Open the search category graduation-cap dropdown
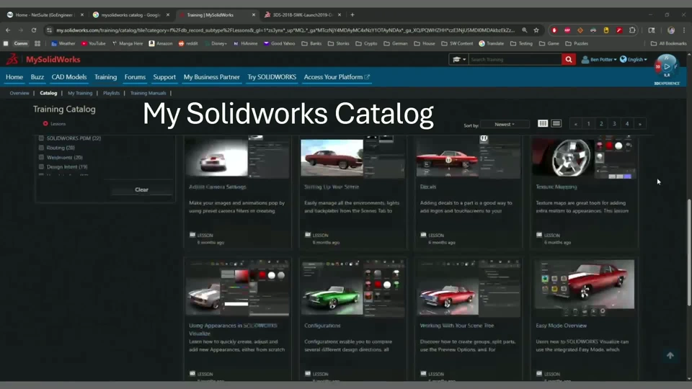 458,60
